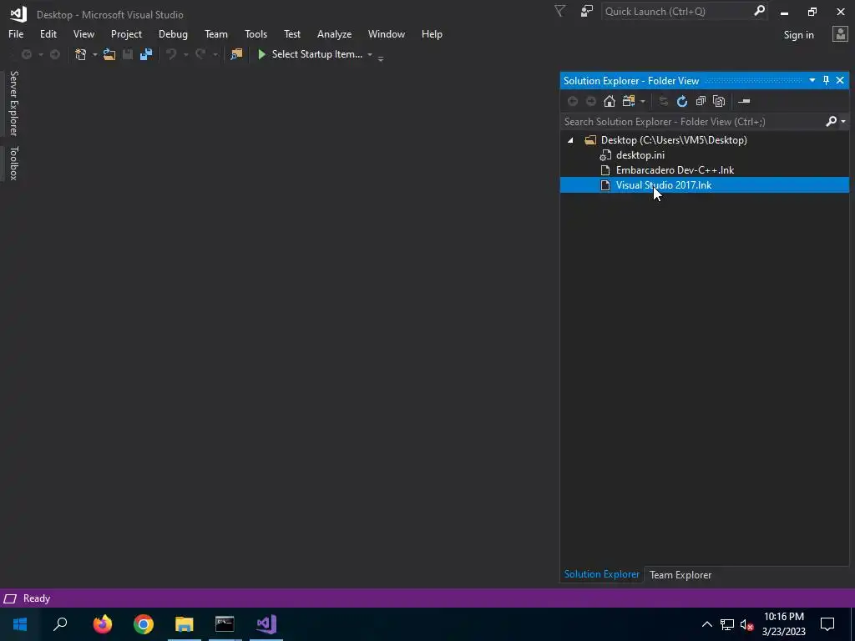
Task: Click the Save All toolbar icon
Action: (146, 54)
